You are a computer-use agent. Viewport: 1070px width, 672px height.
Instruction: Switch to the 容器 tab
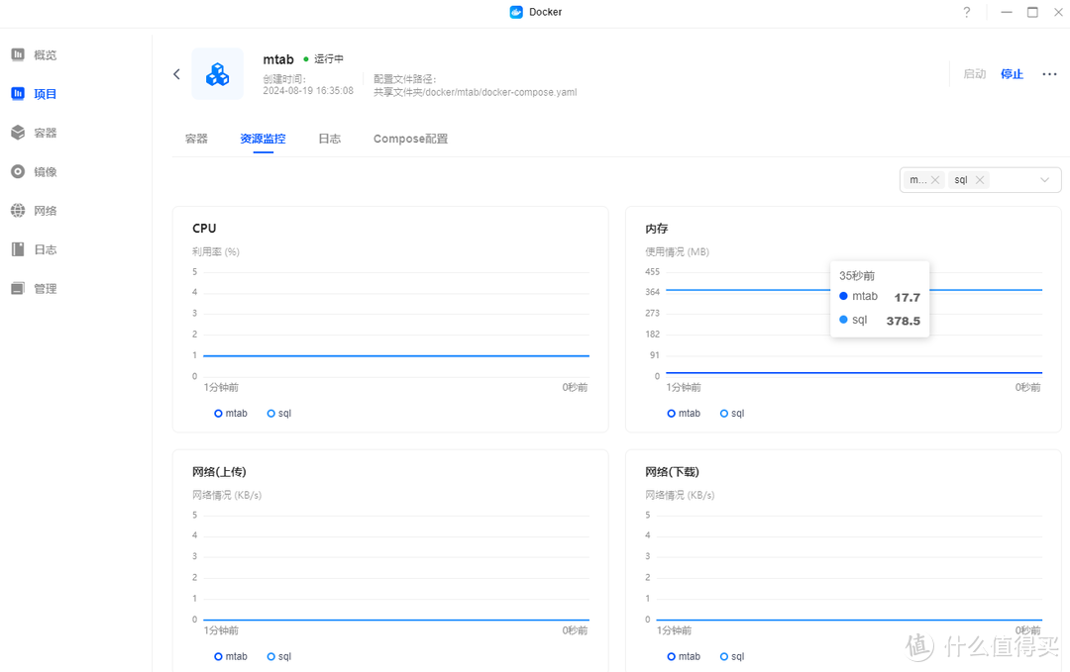point(195,139)
